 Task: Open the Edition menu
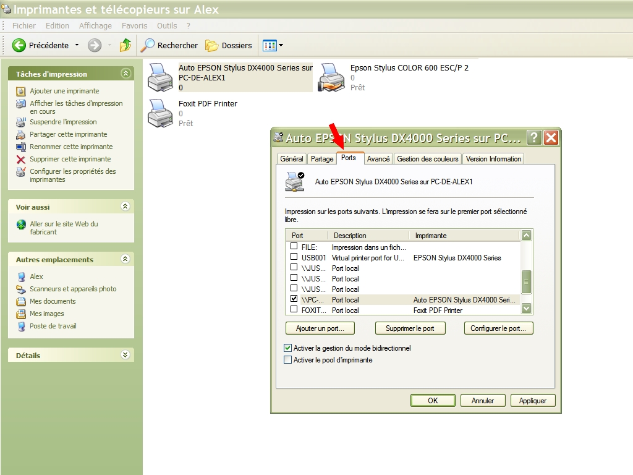click(x=57, y=26)
